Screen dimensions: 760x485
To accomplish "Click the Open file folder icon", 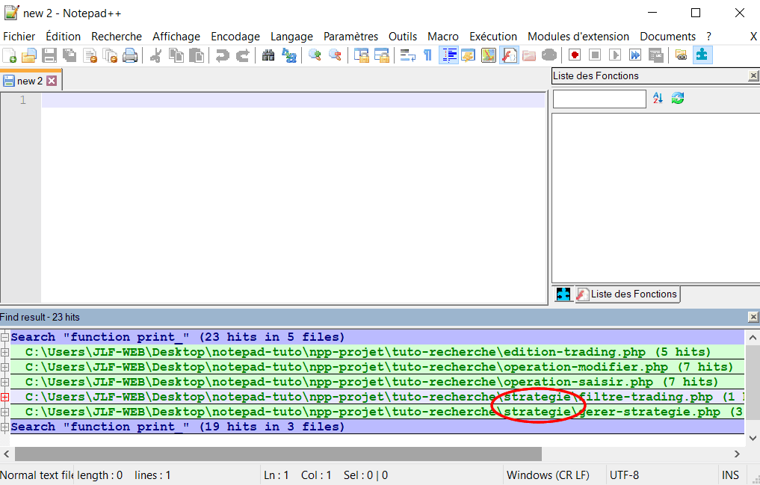I will point(29,55).
